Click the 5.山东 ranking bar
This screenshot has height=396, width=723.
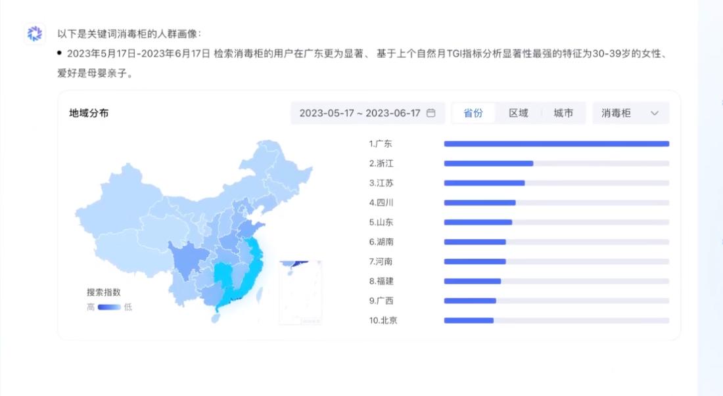click(557, 222)
